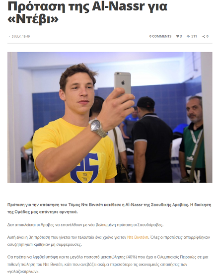Click the Al-Nassr headline title
Image resolution: width=217 pixels, height=277 pixels.
pyautogui.click(x=87, y=12)
